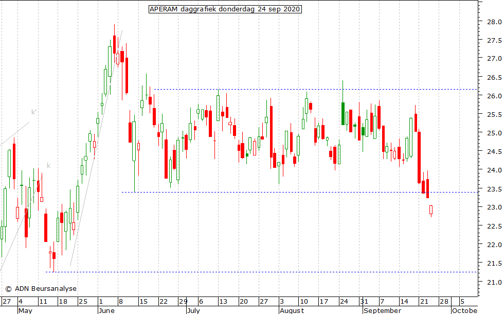
Task: Select the 24.0 price axis label
Action: 494,170
